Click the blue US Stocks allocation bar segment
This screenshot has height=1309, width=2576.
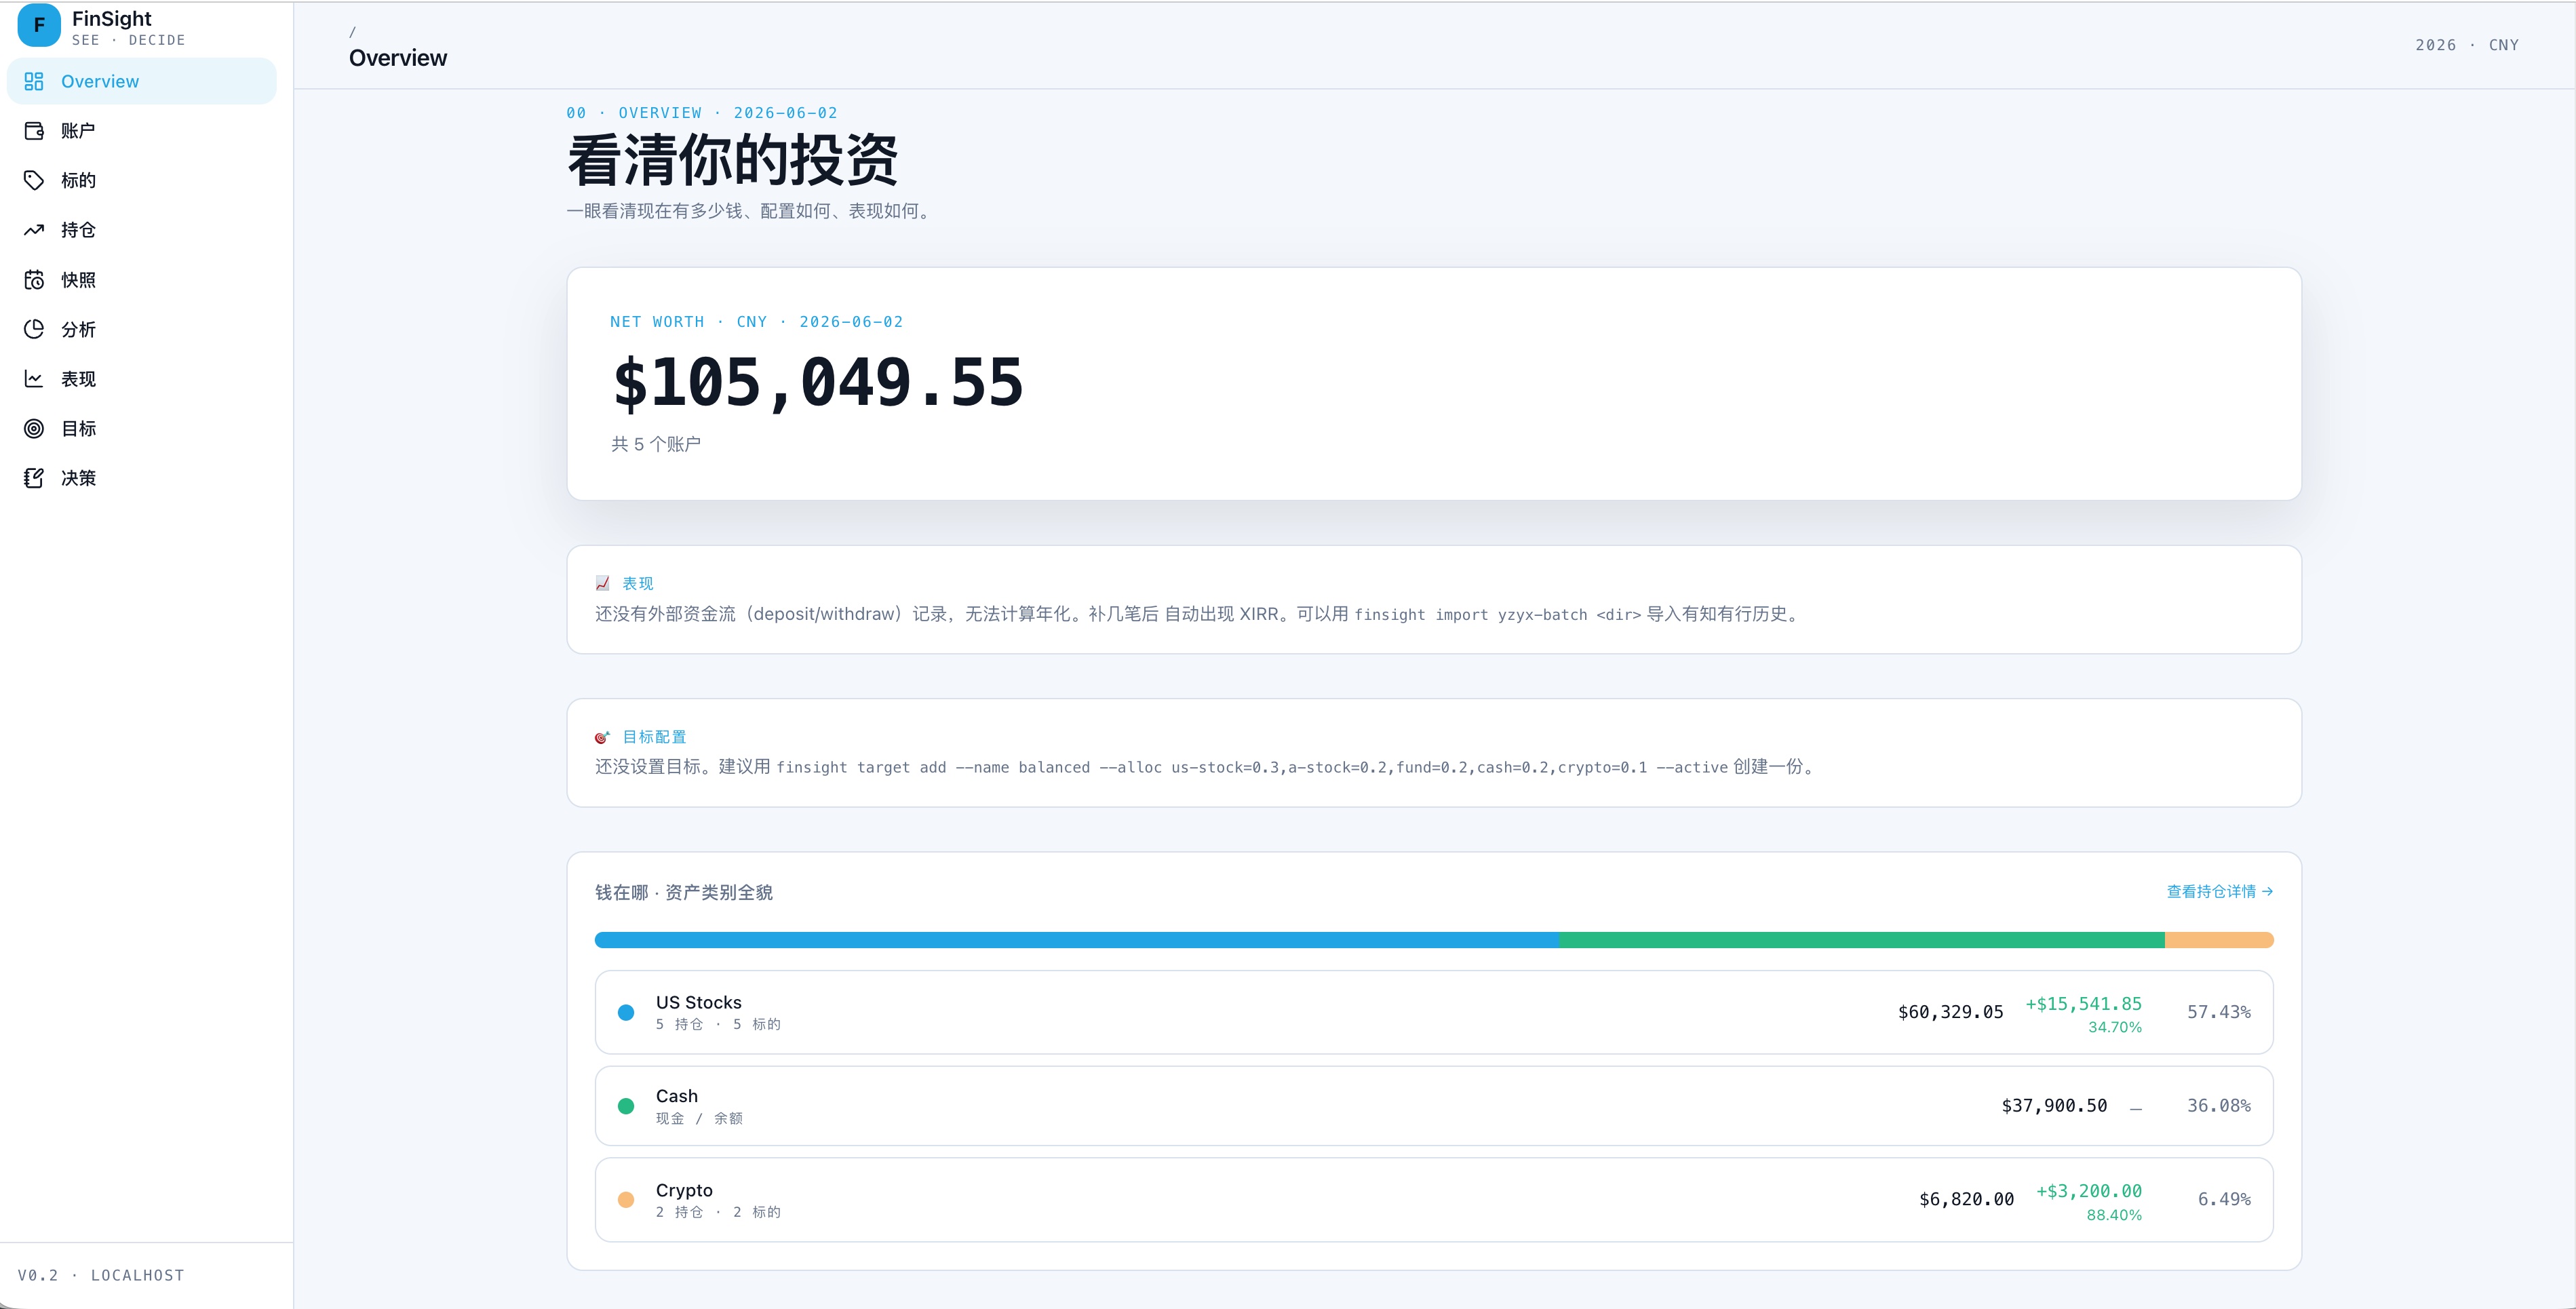tap(1077, 940)
